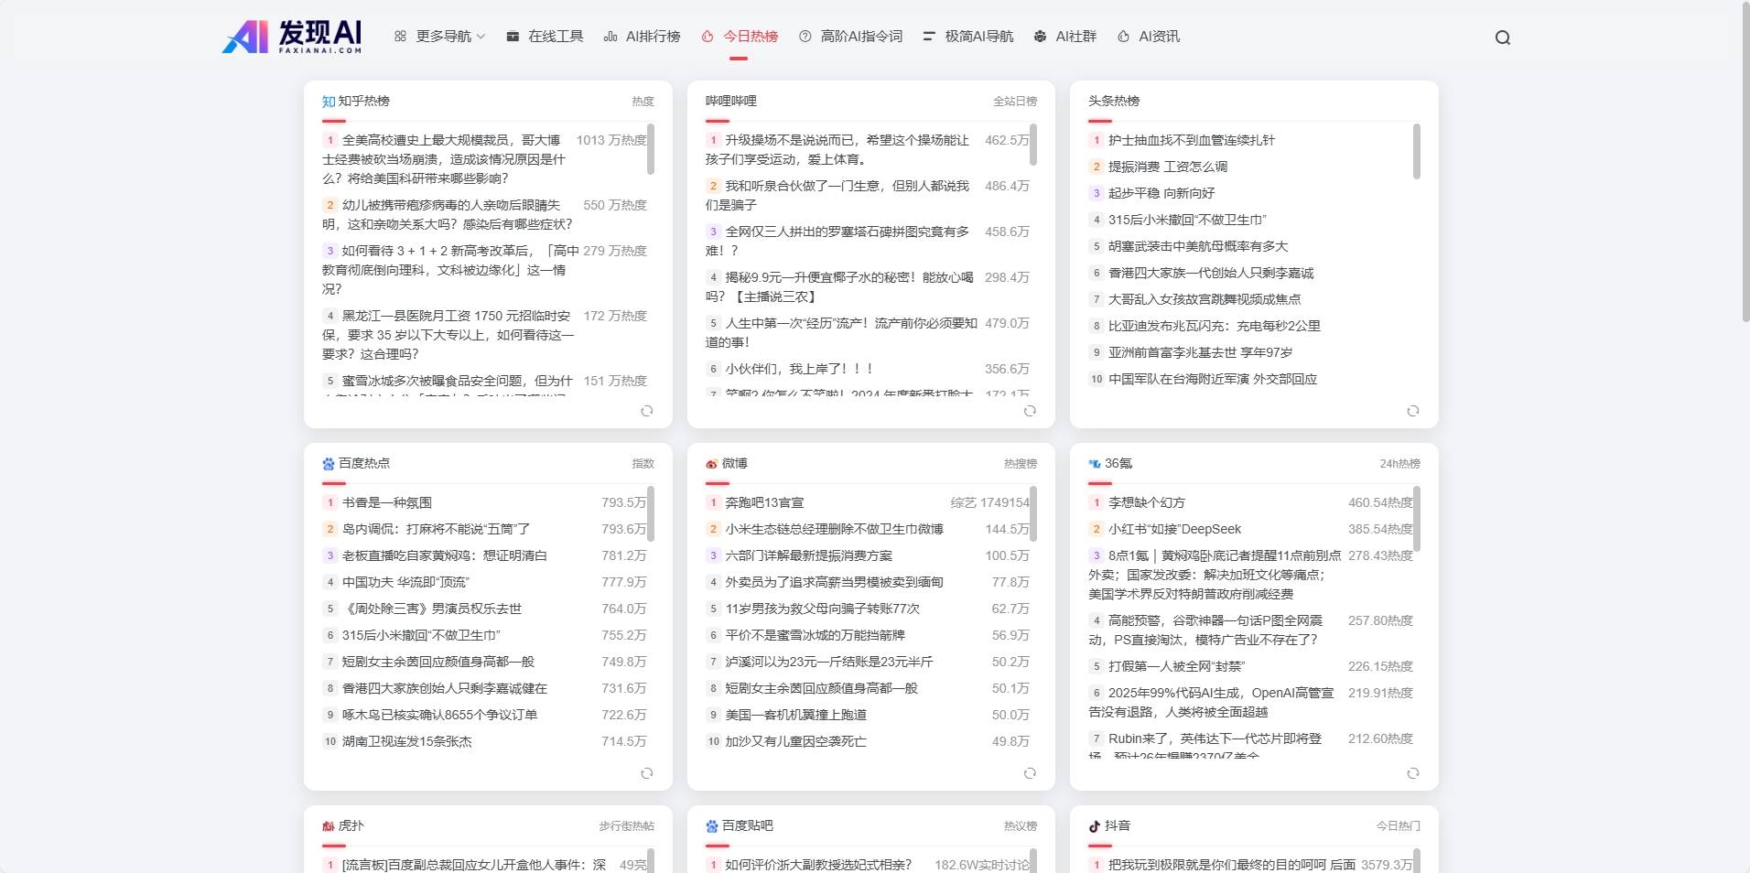Click the 知乎 logo icon
1750x873 pixels.
(329, 102)
